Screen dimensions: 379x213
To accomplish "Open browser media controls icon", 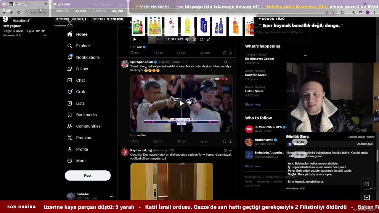I will [x=360, y=12].
